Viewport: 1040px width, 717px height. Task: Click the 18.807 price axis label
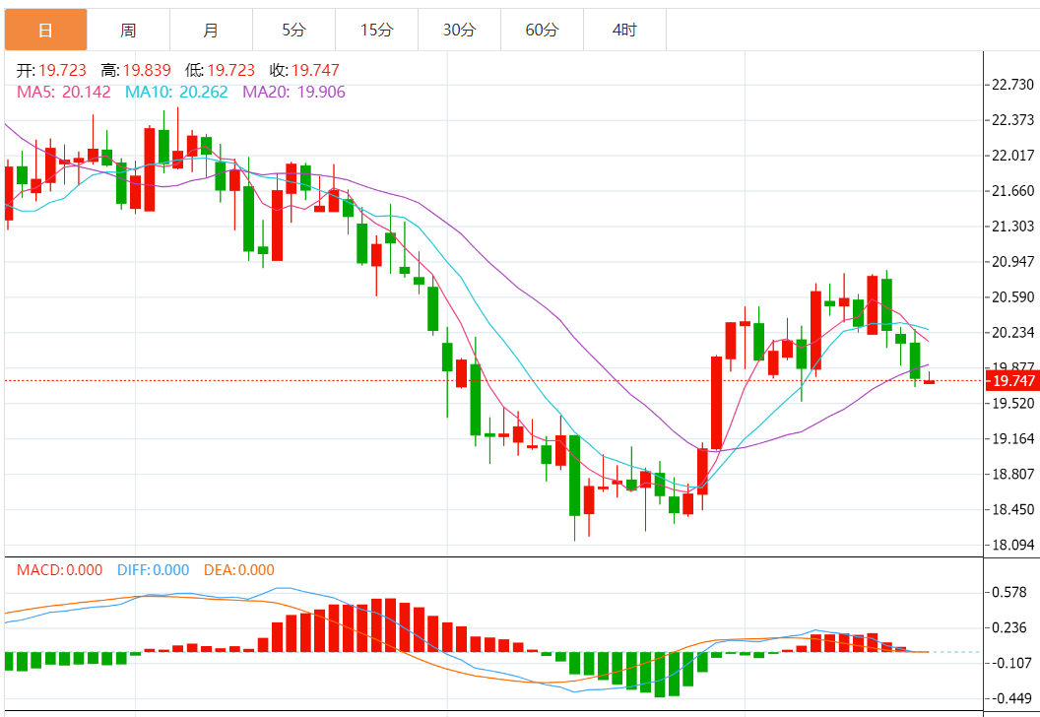(1012, 475)
